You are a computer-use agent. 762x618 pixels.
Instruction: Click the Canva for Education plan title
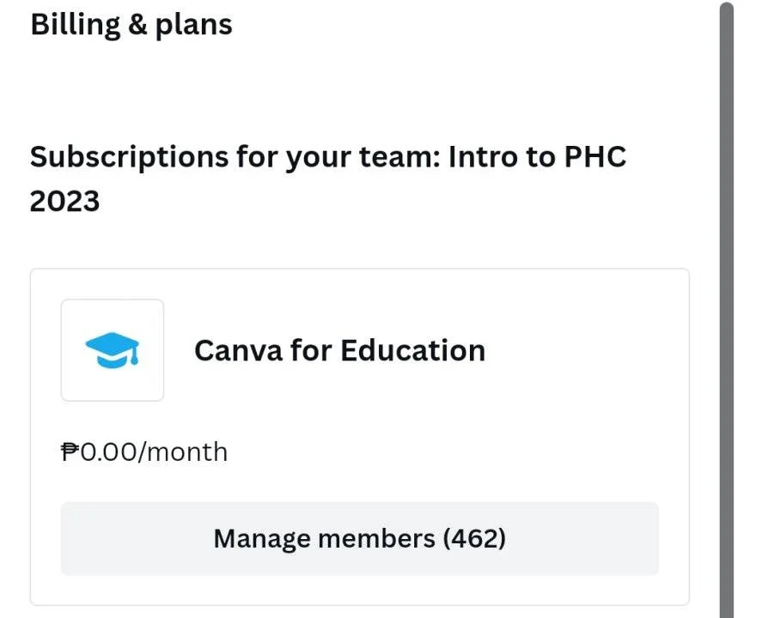[x=339, y=350]
